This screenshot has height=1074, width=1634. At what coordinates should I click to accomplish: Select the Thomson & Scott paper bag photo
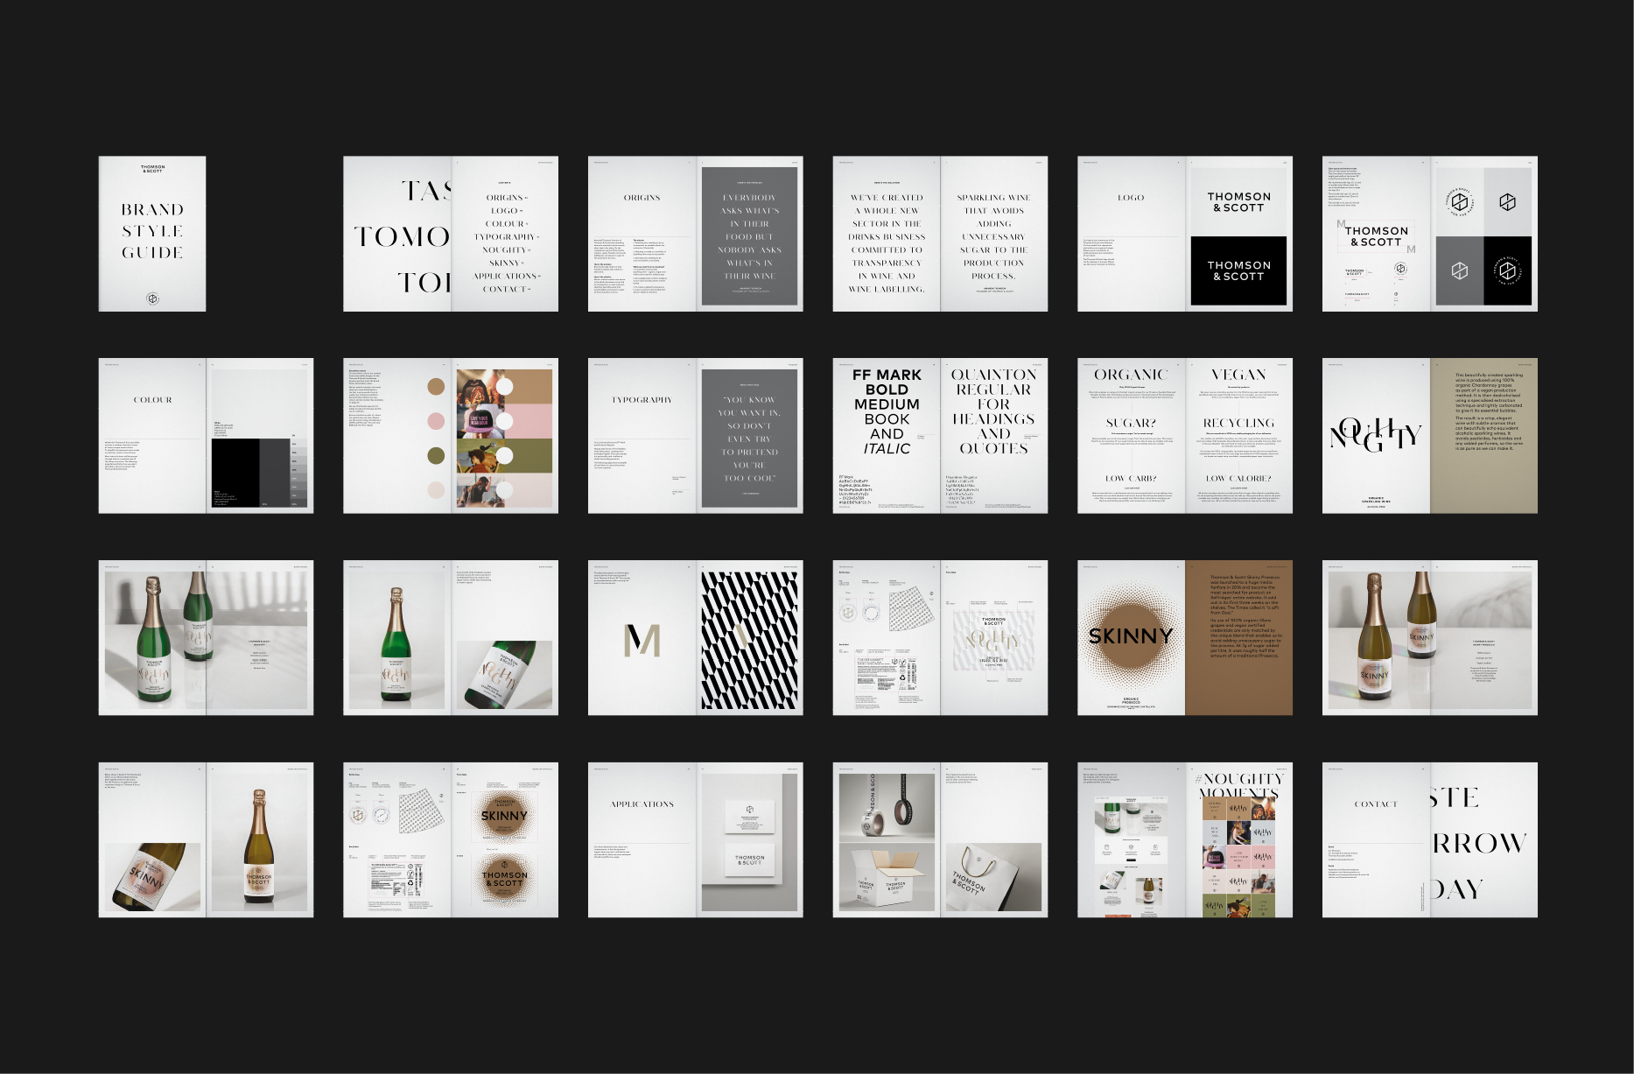coord(994,877)
